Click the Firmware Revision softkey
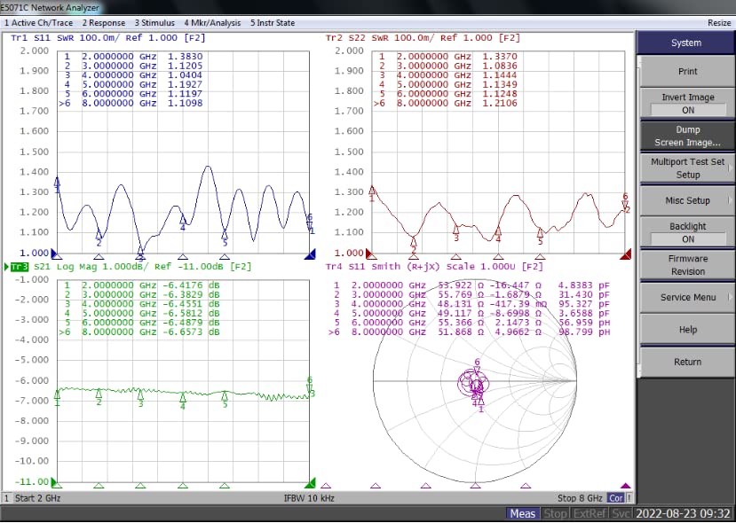The width and height of the screenshot is (736, 523). (x=687, y=265)
